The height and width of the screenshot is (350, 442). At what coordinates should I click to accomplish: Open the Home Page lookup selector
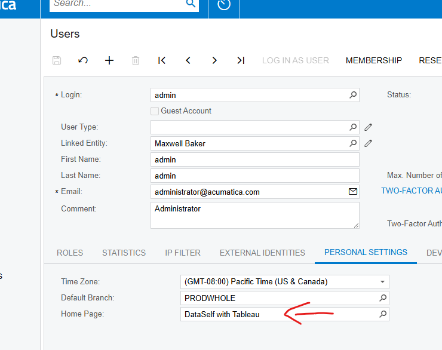click(x=383, y=314)
